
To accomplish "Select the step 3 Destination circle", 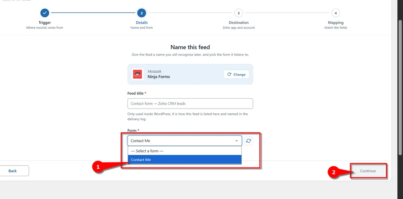I will (x=239, y=13).
